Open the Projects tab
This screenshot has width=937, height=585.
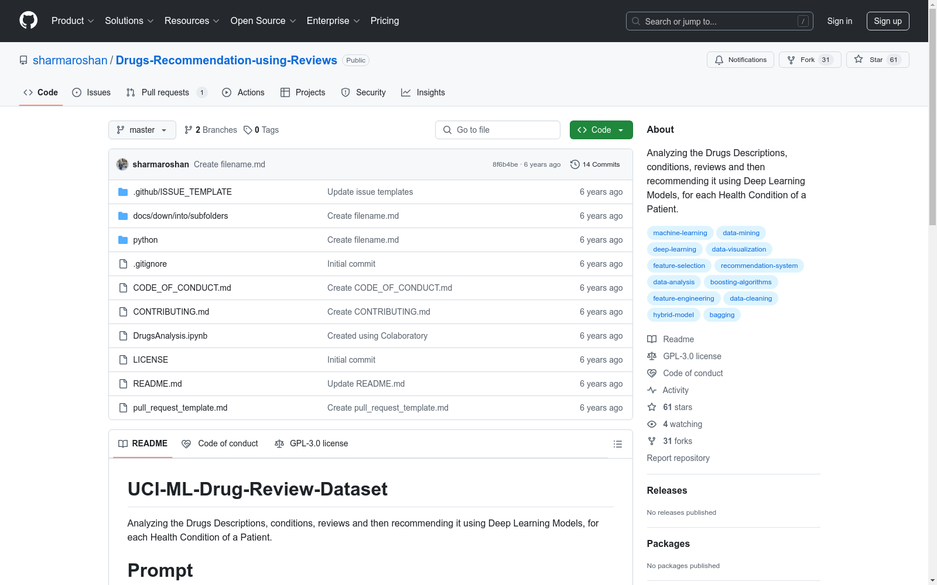coord(303,92)
